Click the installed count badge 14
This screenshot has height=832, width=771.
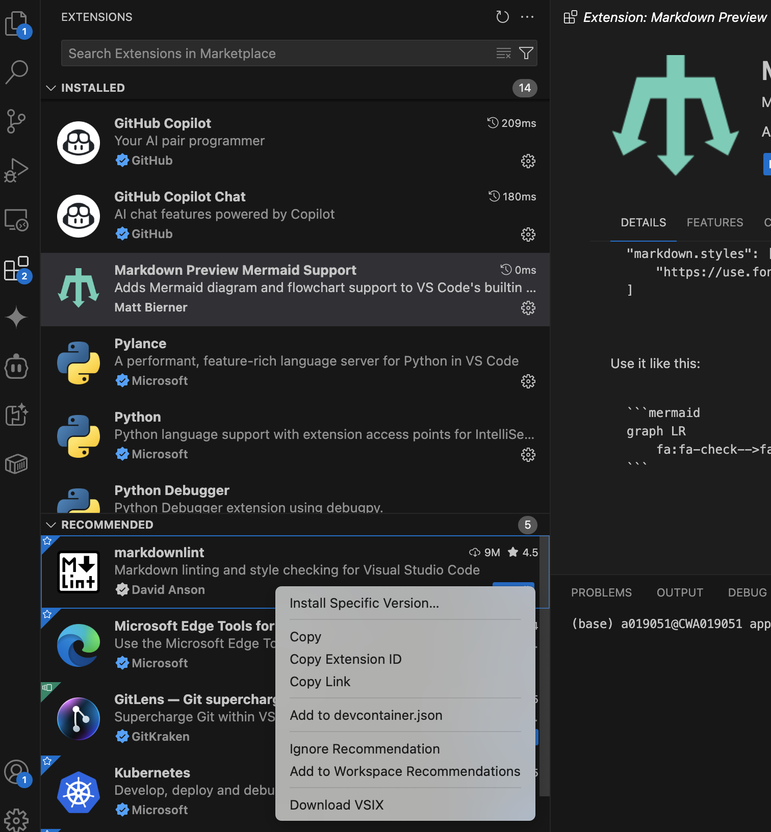(x=525, y=88)
